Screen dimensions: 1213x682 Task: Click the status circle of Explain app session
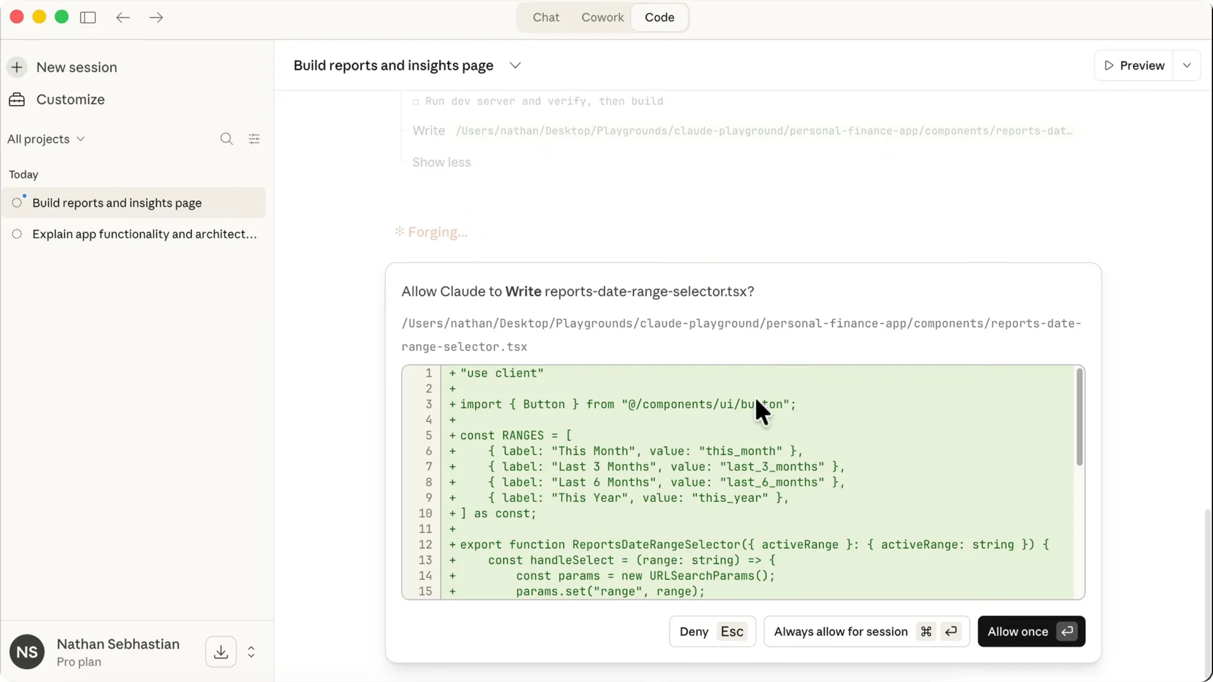17,234
